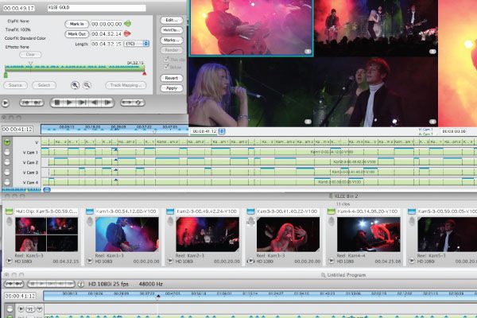Click the Source button
The width and height of the screenshot is (477, 318).
click(x=16, y=85)
